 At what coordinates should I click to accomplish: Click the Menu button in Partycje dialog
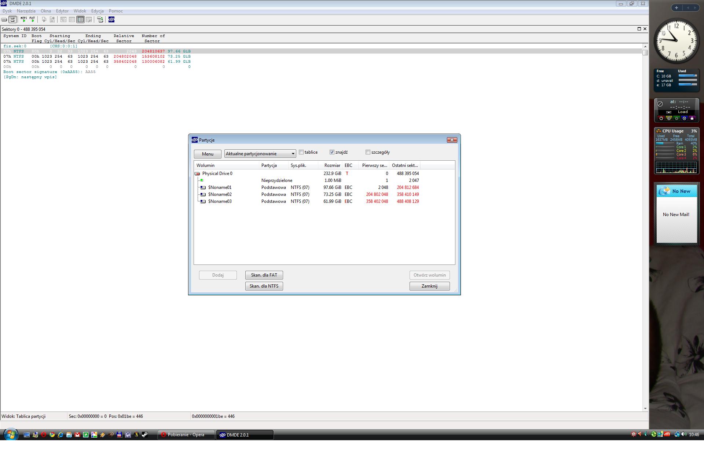coord(208,154)
